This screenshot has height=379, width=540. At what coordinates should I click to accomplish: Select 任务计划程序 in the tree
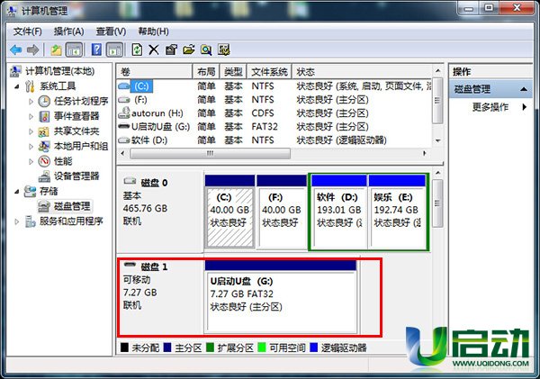coord(81,101)
